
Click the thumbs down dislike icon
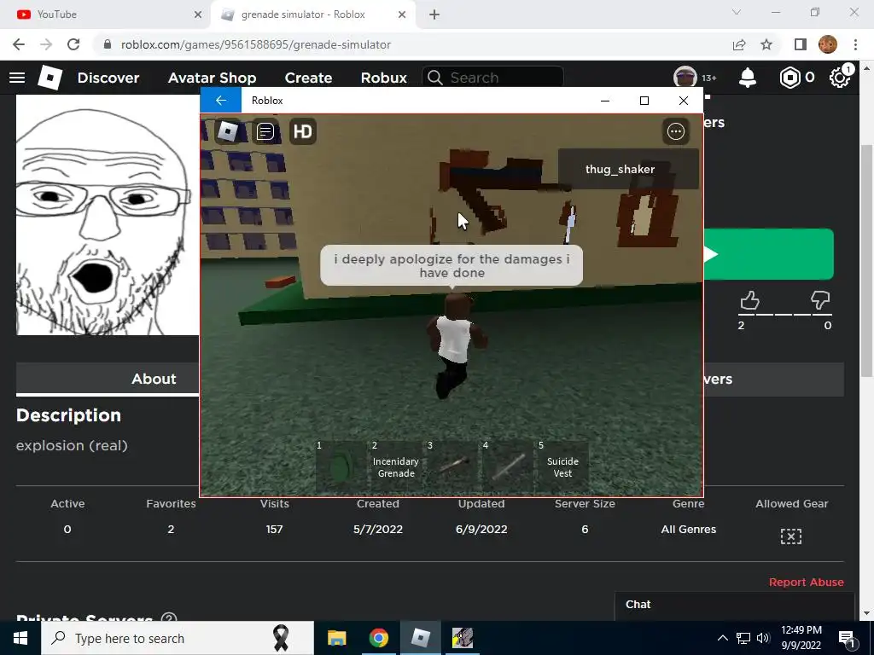pos(820,301)
